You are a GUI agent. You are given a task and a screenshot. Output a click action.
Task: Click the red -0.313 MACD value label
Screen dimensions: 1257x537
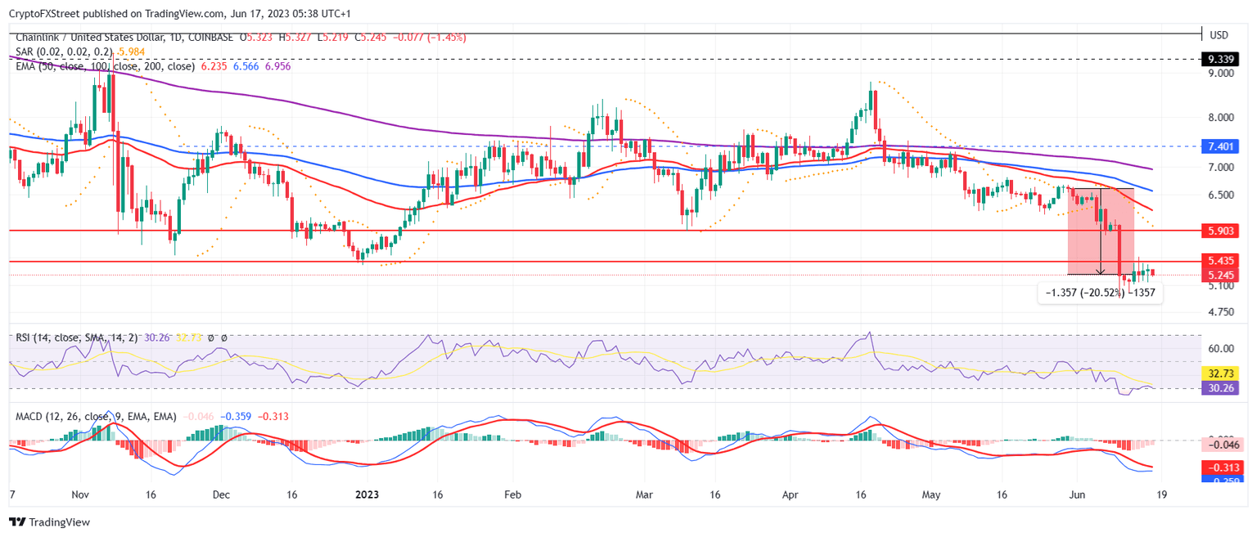tap(1220, 467)
